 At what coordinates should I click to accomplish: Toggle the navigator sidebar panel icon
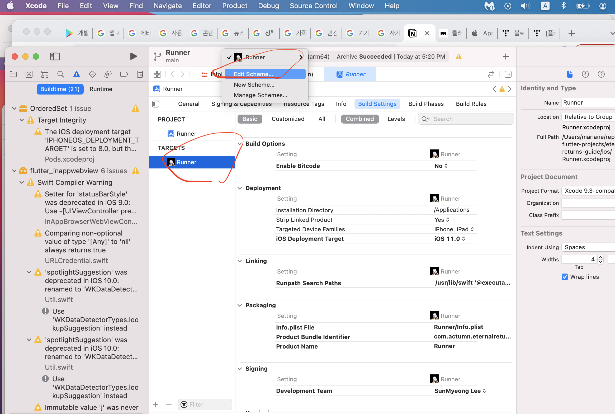click(55, 56)
